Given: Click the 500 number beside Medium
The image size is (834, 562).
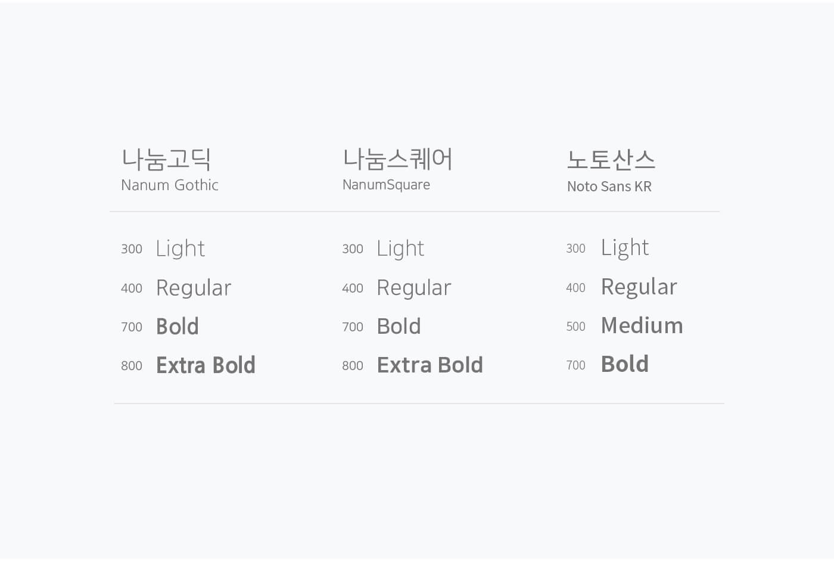Looking at the screenshot, I should pos(576,327).
